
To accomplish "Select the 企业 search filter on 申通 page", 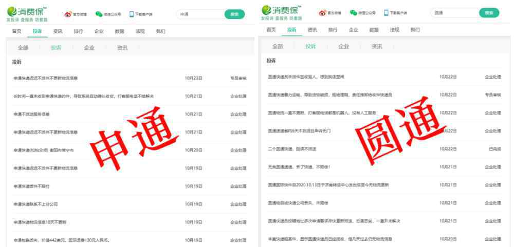I will (x=89, y=48).
